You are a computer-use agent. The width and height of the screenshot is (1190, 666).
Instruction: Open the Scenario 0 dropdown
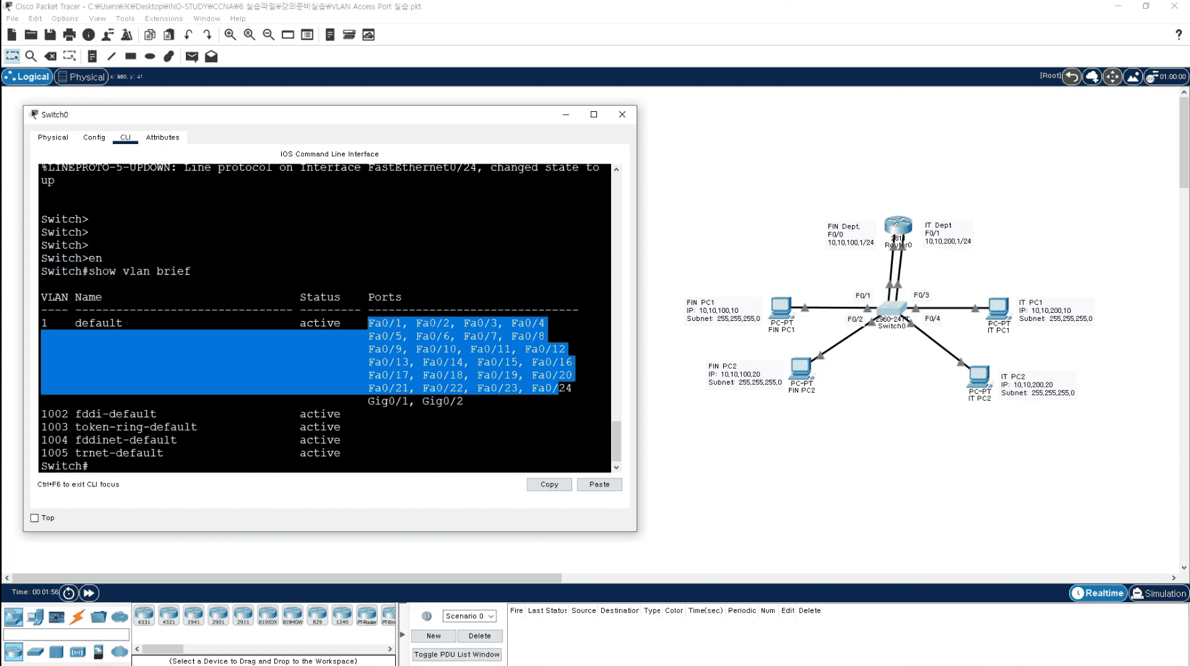click(469, 616)
